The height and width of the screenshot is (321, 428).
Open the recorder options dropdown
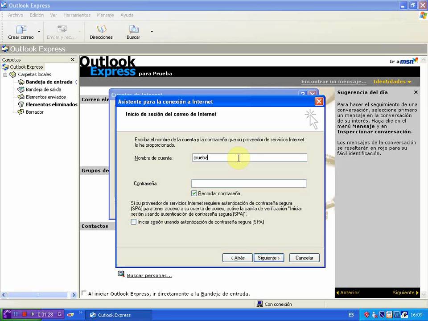point(59,314)
